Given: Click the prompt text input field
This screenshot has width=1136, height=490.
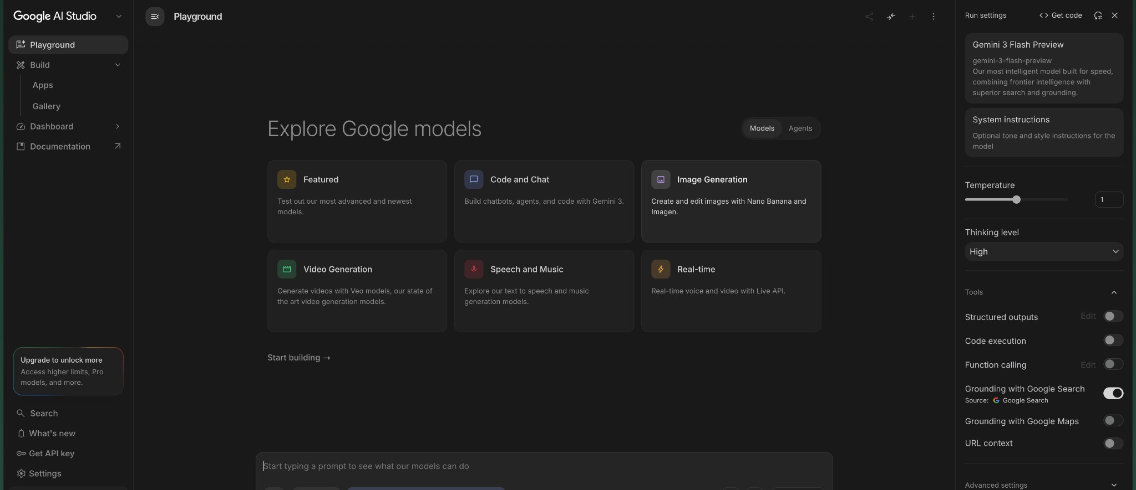Looking at the screenshot, I should pos(544,466).
